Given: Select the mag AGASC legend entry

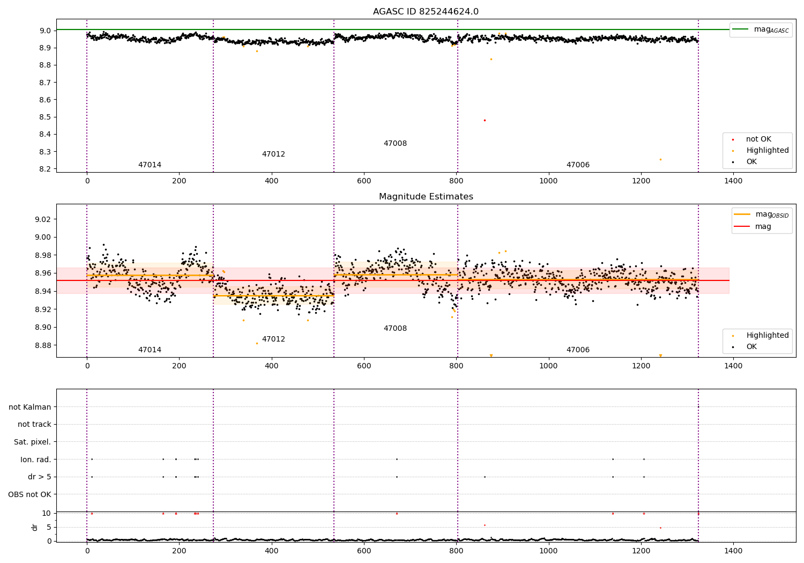Looking at the screenshot, I should pyautogui.click(x=761, y=29).
